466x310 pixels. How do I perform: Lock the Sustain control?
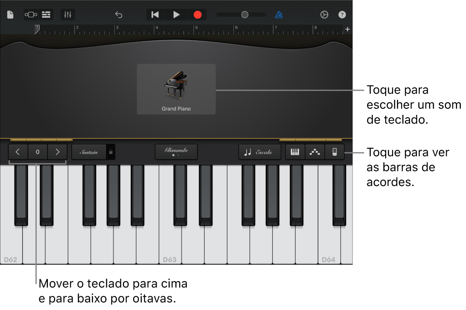click(x=110, y=152)
